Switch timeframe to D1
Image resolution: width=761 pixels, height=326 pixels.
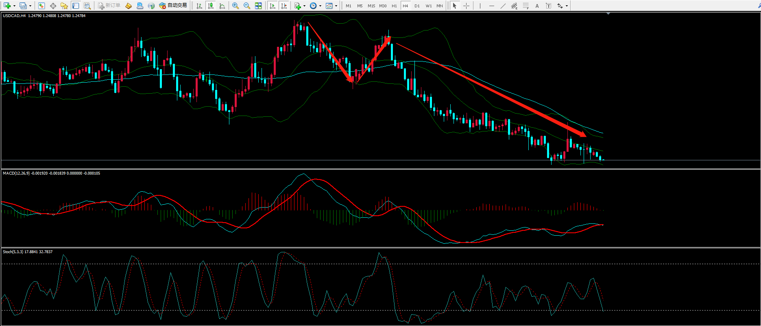click(417, 6)
